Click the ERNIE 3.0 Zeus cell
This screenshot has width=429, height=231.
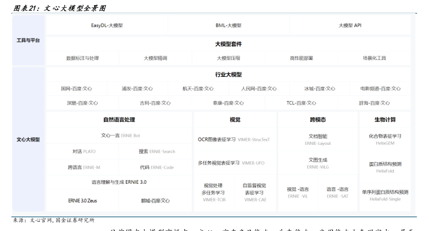click(x=84, y=200)
